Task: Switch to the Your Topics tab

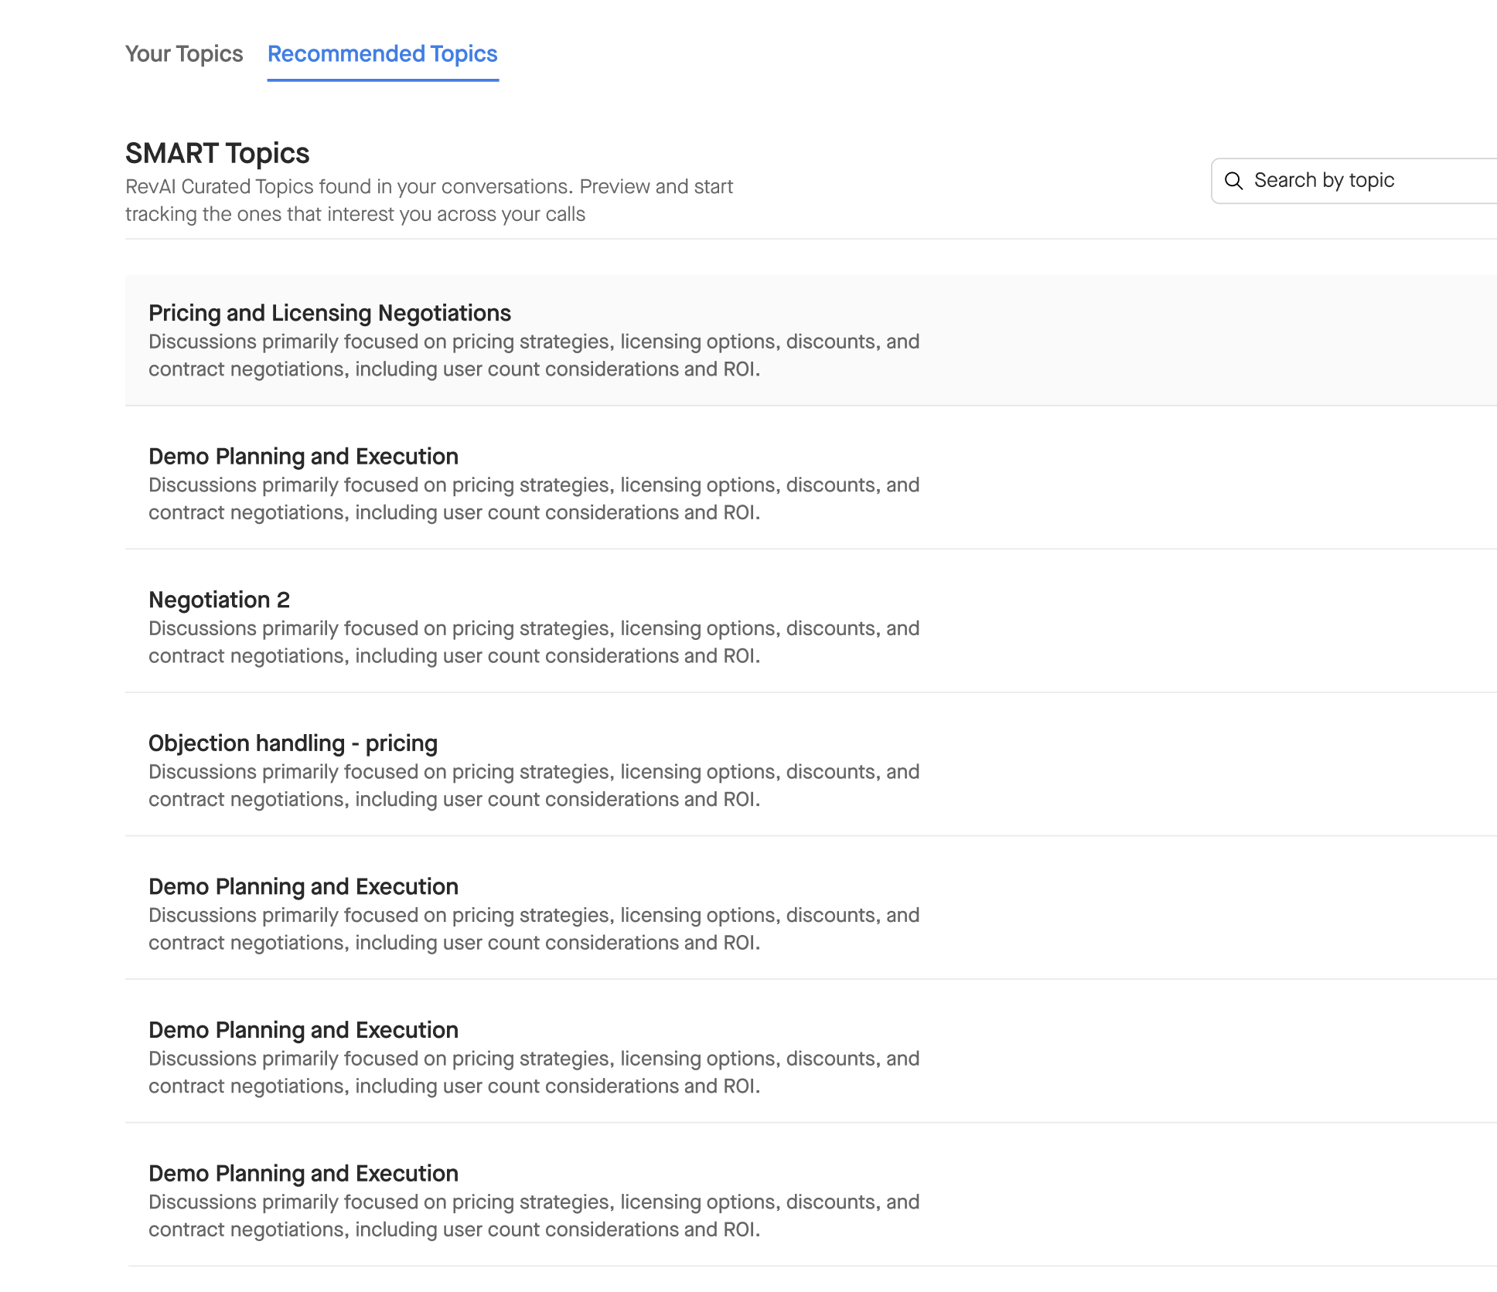Action: tap(183, 54)
